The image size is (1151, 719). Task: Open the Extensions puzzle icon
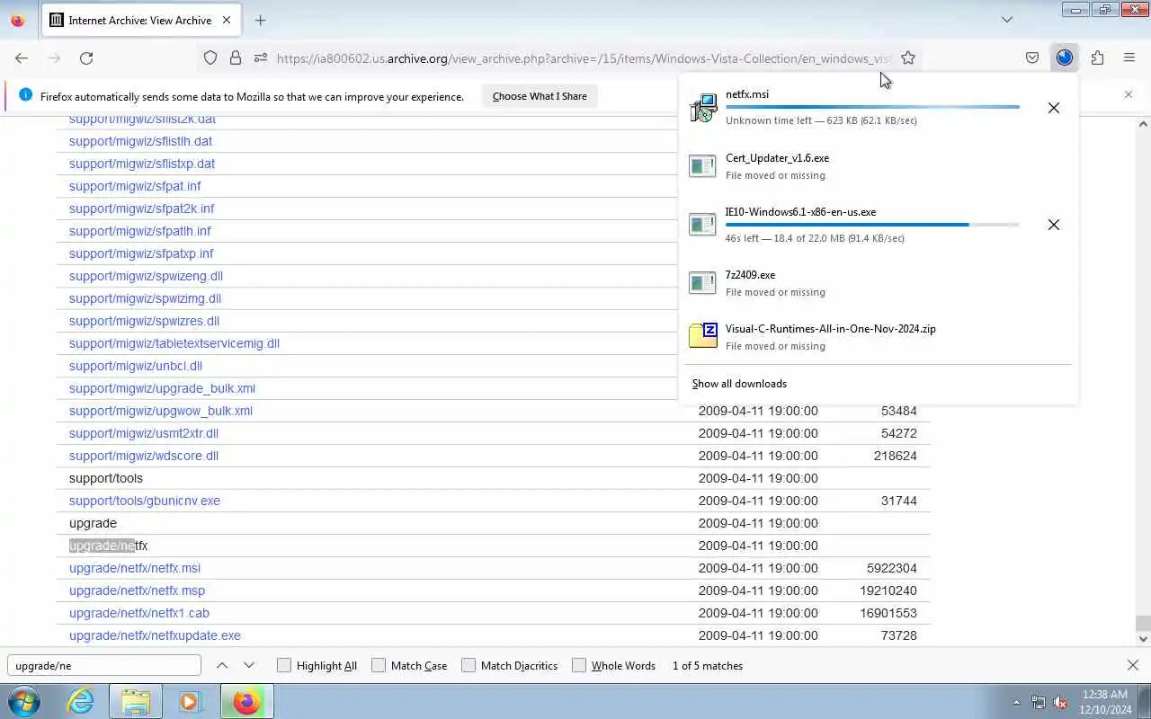pyautogui.click(x=1097, y=58)
